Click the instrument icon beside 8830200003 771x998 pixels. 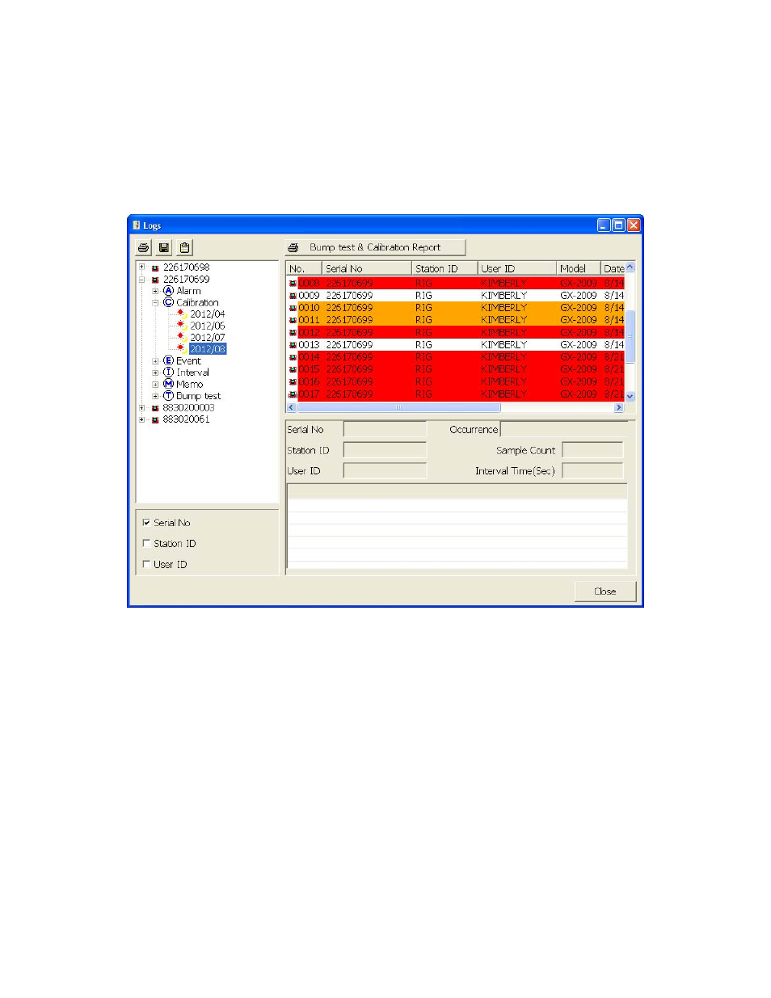click(x=155, y=408)
